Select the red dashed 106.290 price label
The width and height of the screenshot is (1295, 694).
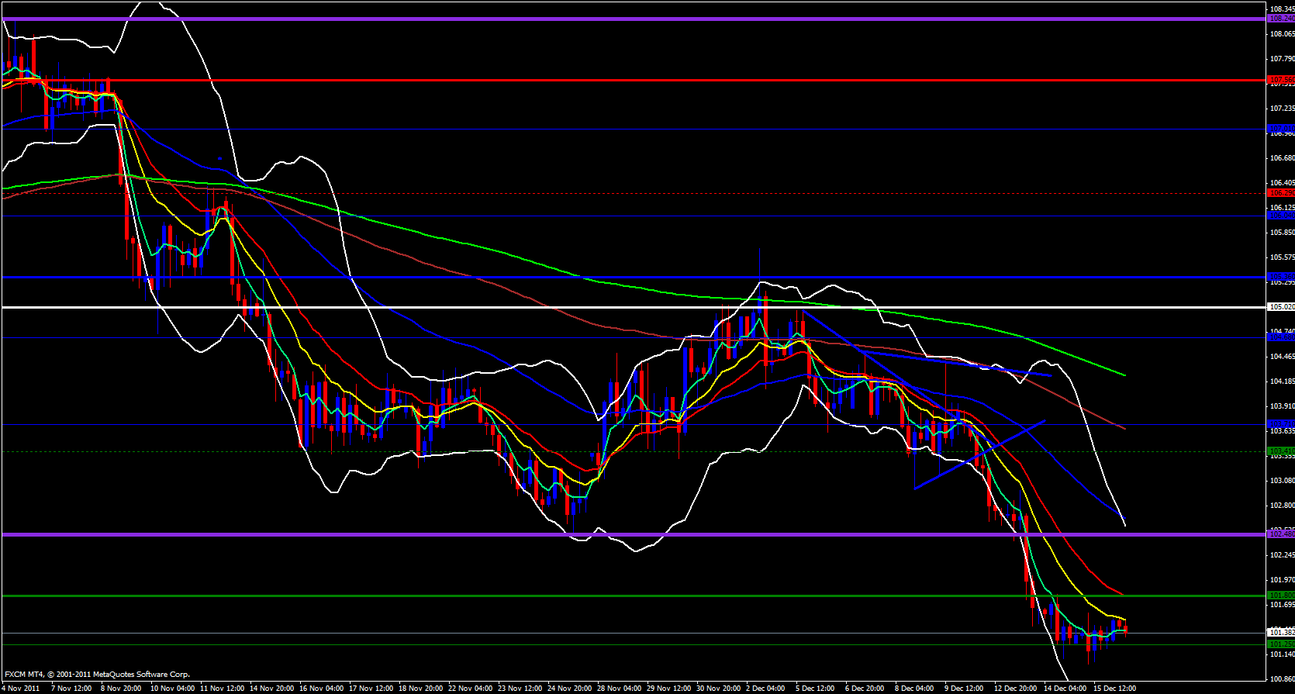[1280, 192]
